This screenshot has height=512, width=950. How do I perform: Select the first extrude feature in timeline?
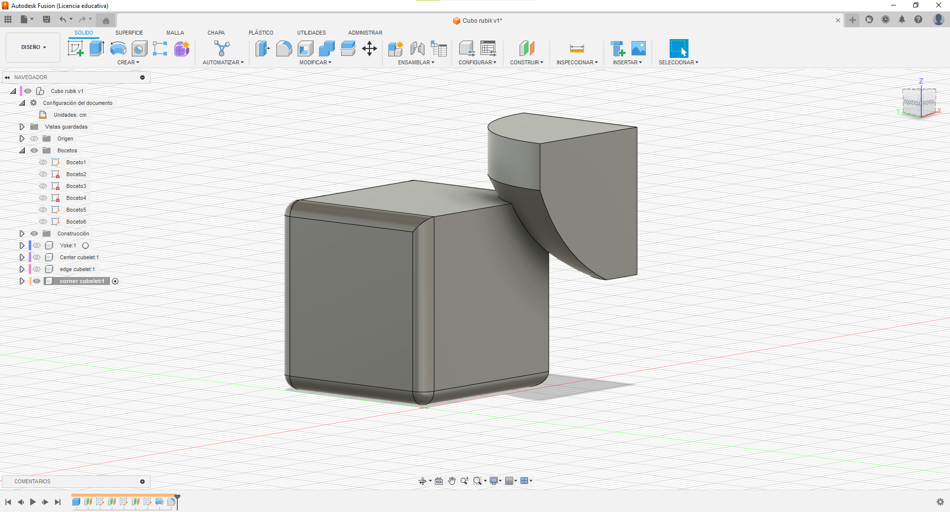click(x=76, y=502)
